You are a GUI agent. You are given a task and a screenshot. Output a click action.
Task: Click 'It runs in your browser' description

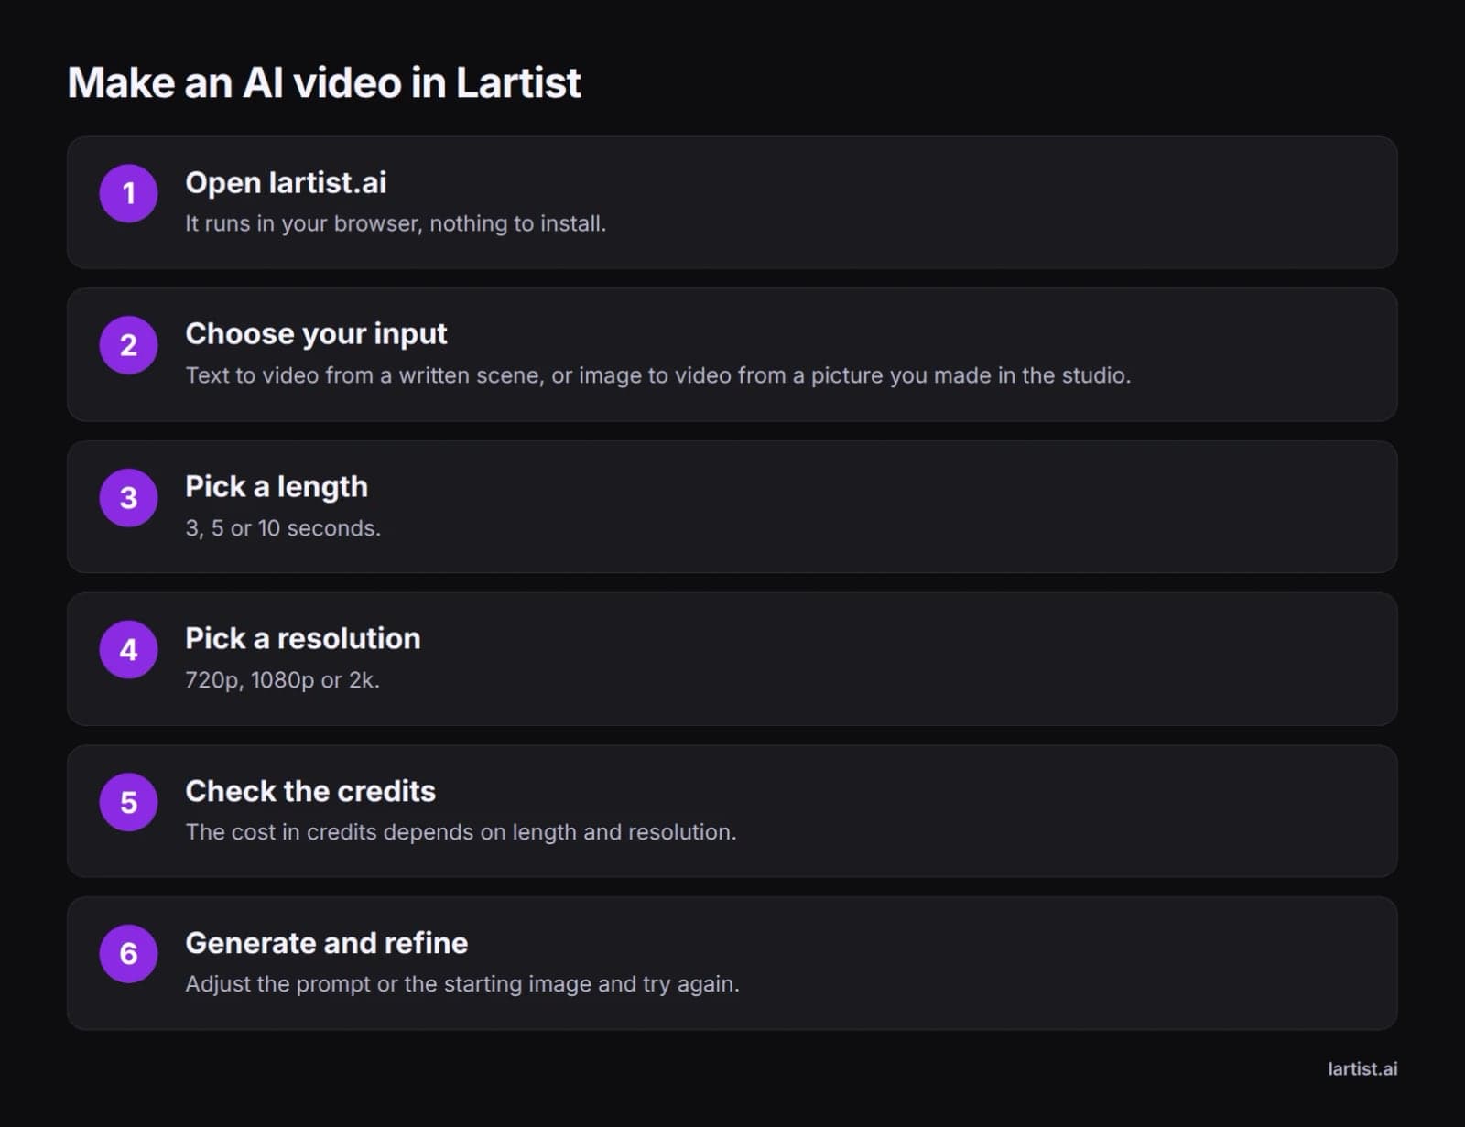click(396, 223)
